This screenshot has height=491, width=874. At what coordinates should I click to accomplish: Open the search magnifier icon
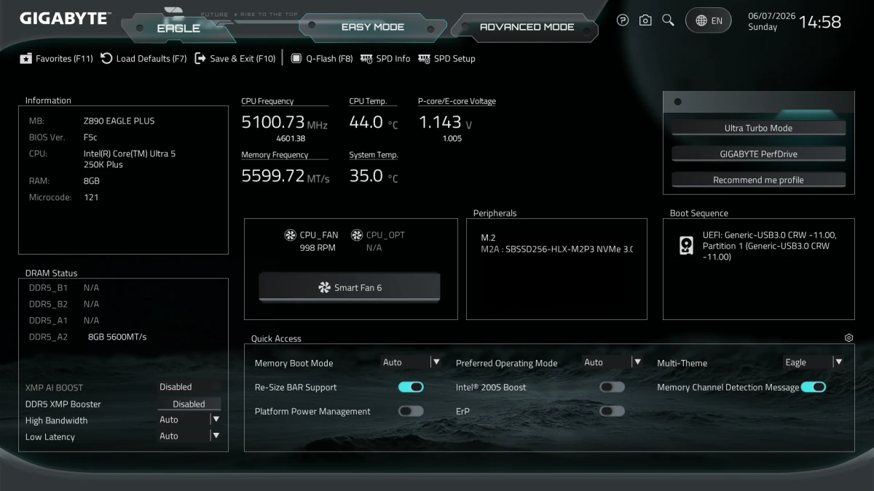tap(668, 20)
